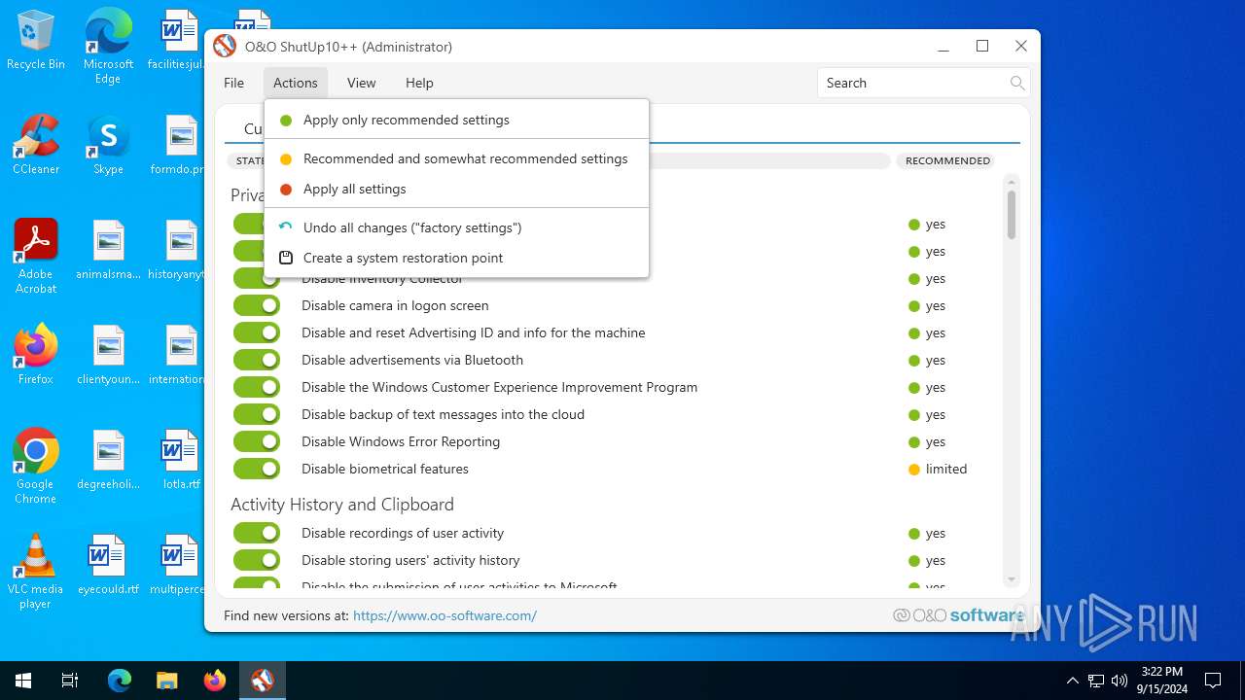The width and height of the screenshot is (1245, 700).
Task: Open the Recycle Bin desktop icon
Action: click(x=36, y=41)
